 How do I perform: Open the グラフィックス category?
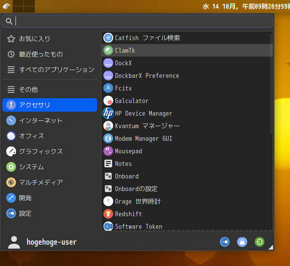pos(50,151)
